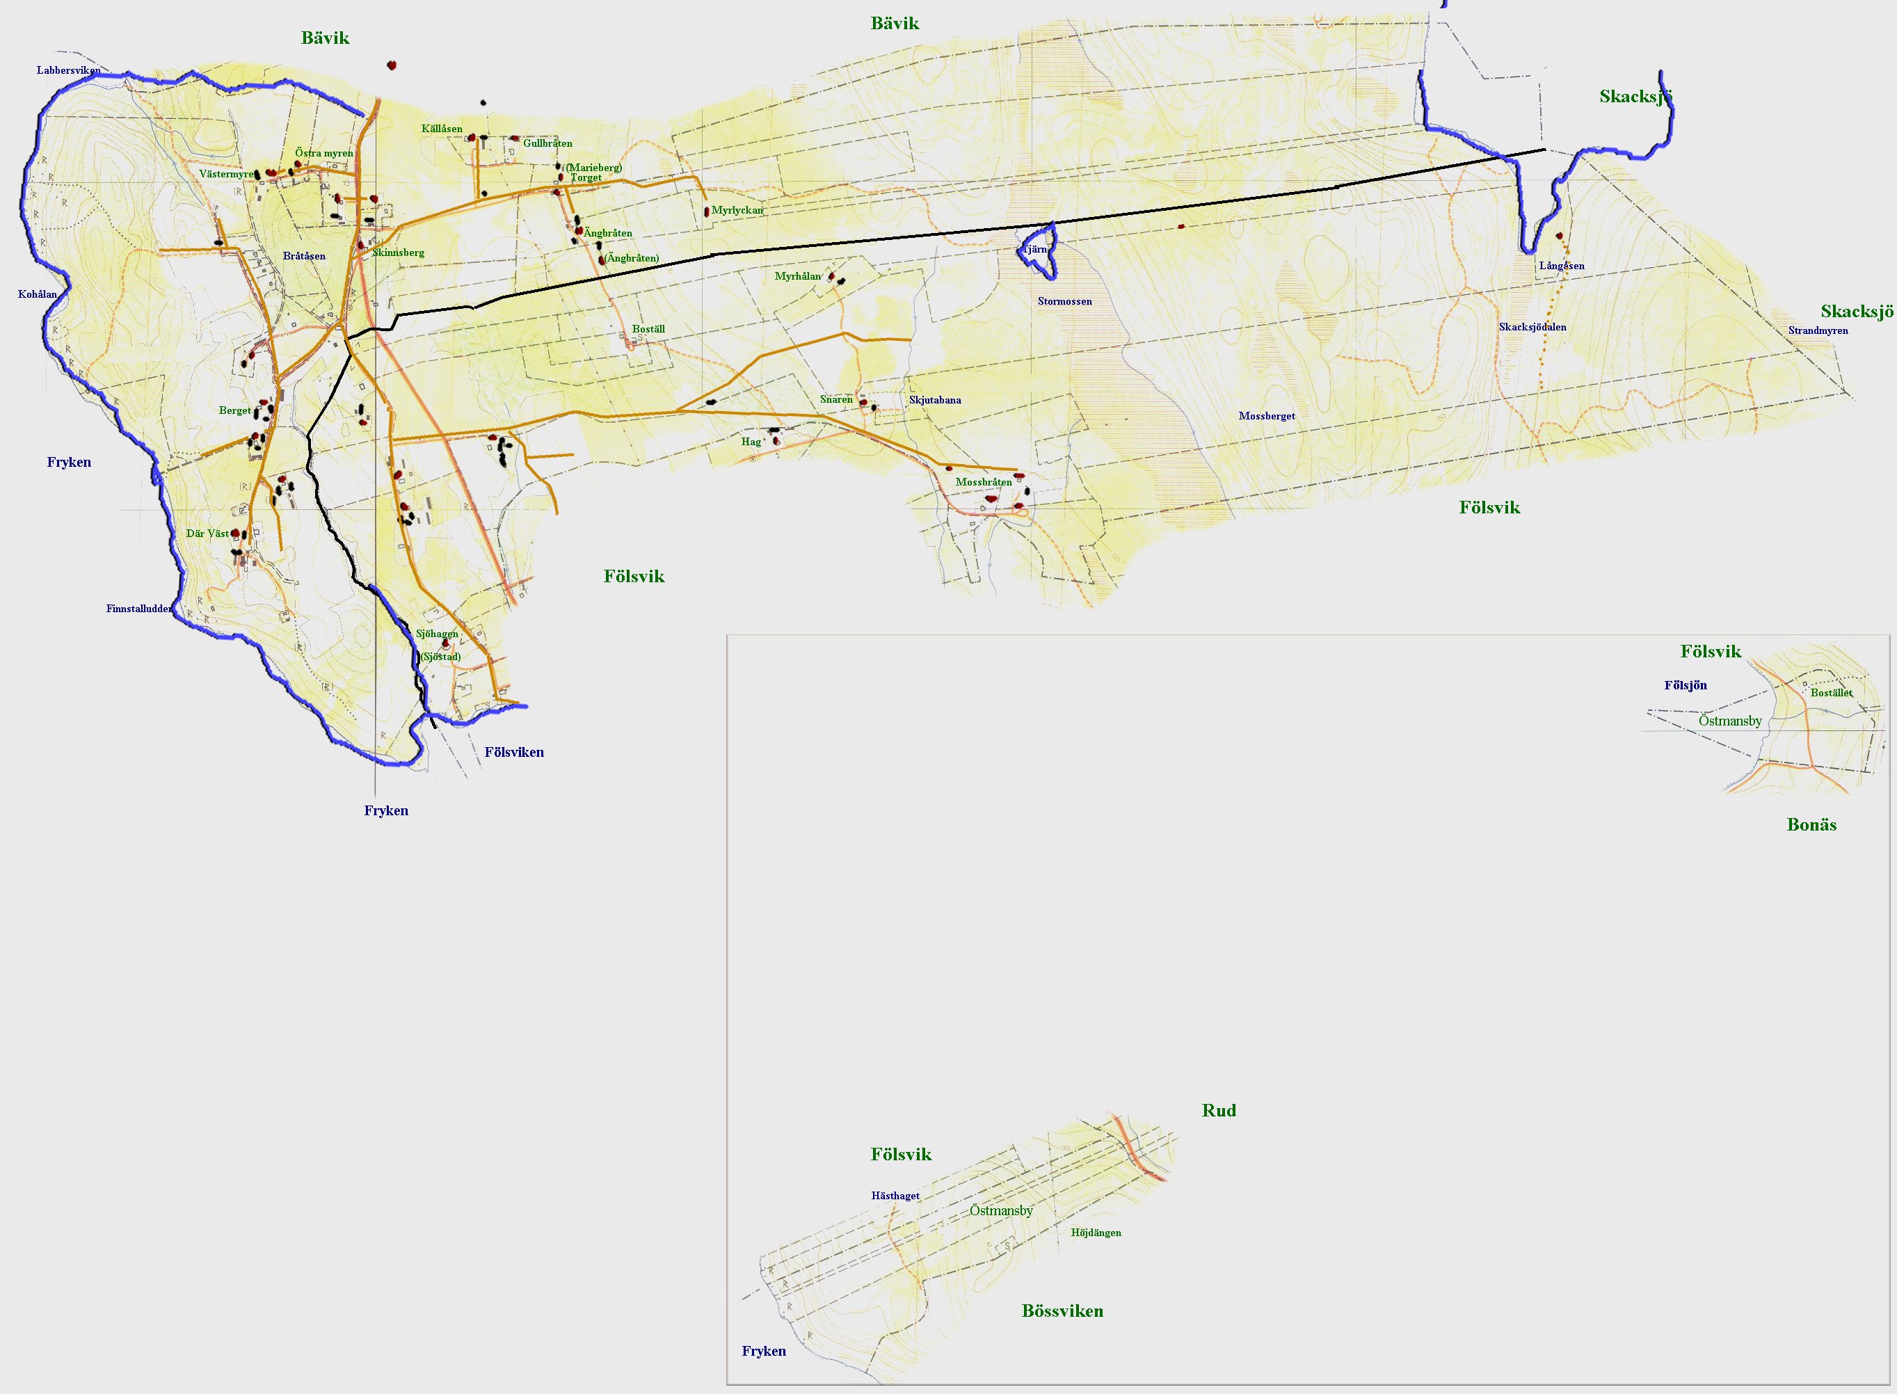Screen dimensions: 1897x1394
Task: Click the Mossbråten settlement label
Action: point(983,482)
